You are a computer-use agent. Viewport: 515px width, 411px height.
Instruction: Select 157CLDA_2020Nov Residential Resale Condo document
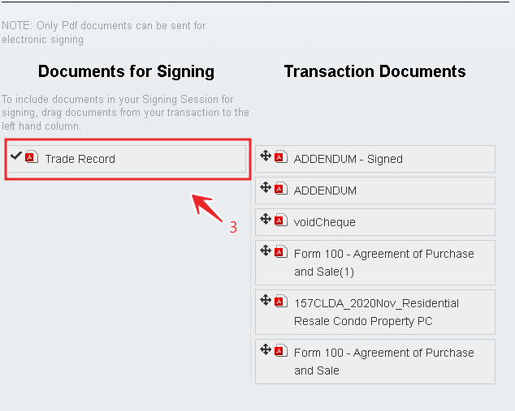point(376,312)
